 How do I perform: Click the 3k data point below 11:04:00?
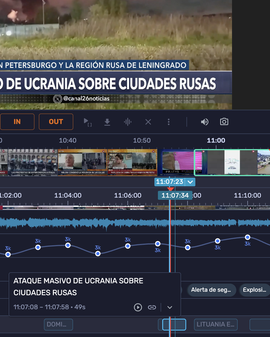point(68,245)
